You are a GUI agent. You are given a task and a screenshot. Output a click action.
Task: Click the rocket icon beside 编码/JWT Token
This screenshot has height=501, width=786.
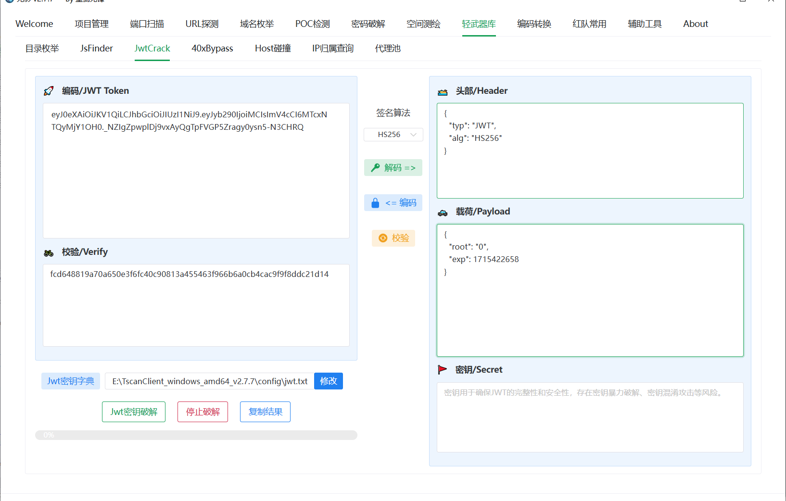[49, 91]
